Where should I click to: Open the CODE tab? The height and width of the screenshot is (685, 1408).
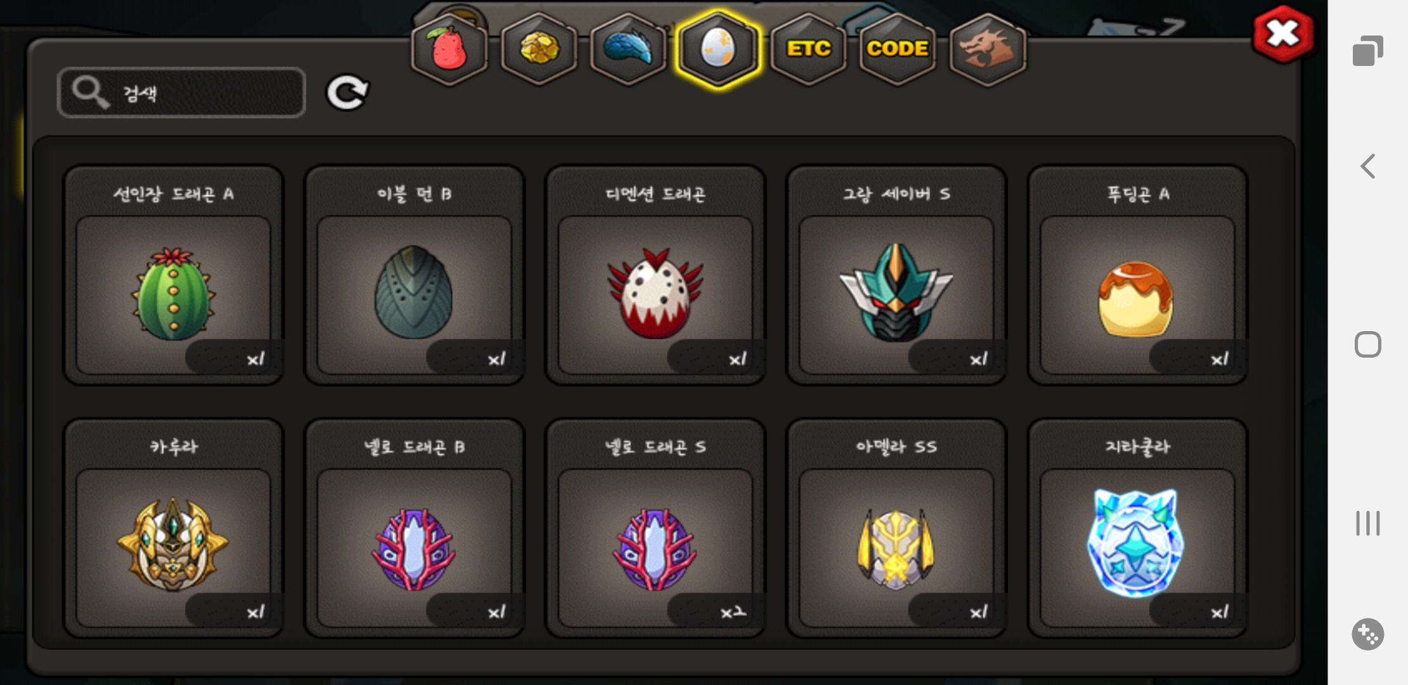[897, 49]
